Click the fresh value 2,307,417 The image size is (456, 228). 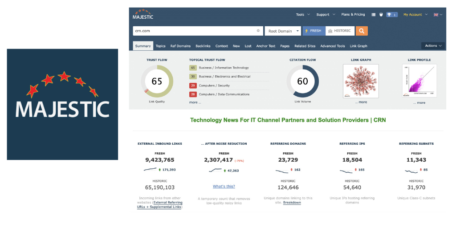tap(218, 160)
